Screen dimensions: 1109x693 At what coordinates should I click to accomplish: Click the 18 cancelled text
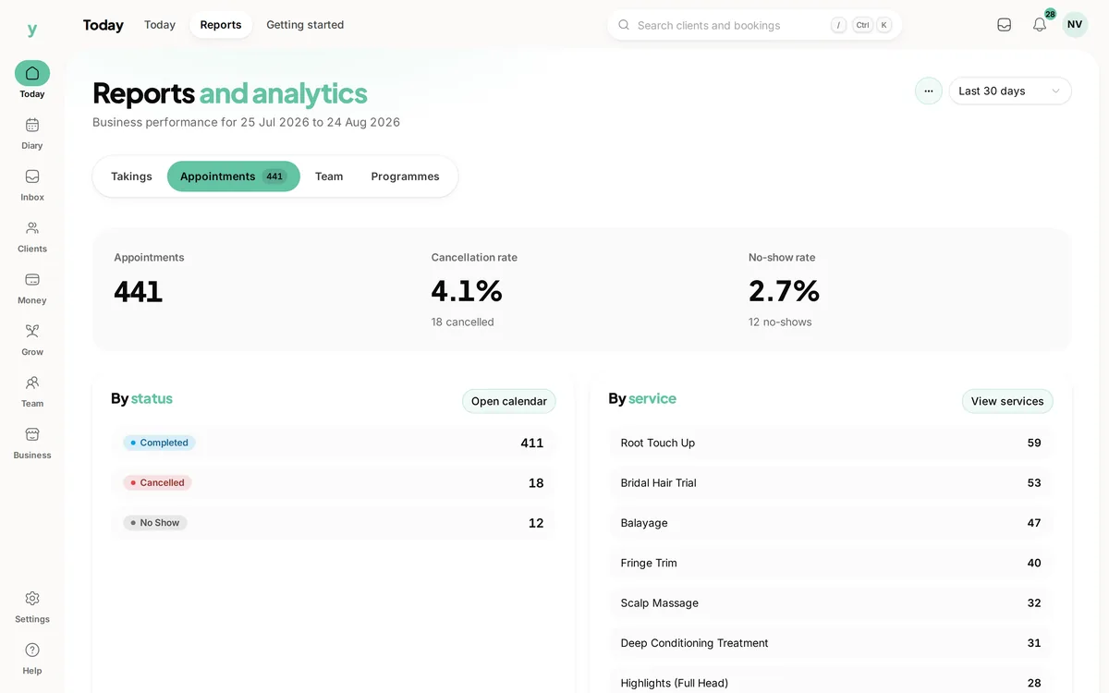pos(462,322)
